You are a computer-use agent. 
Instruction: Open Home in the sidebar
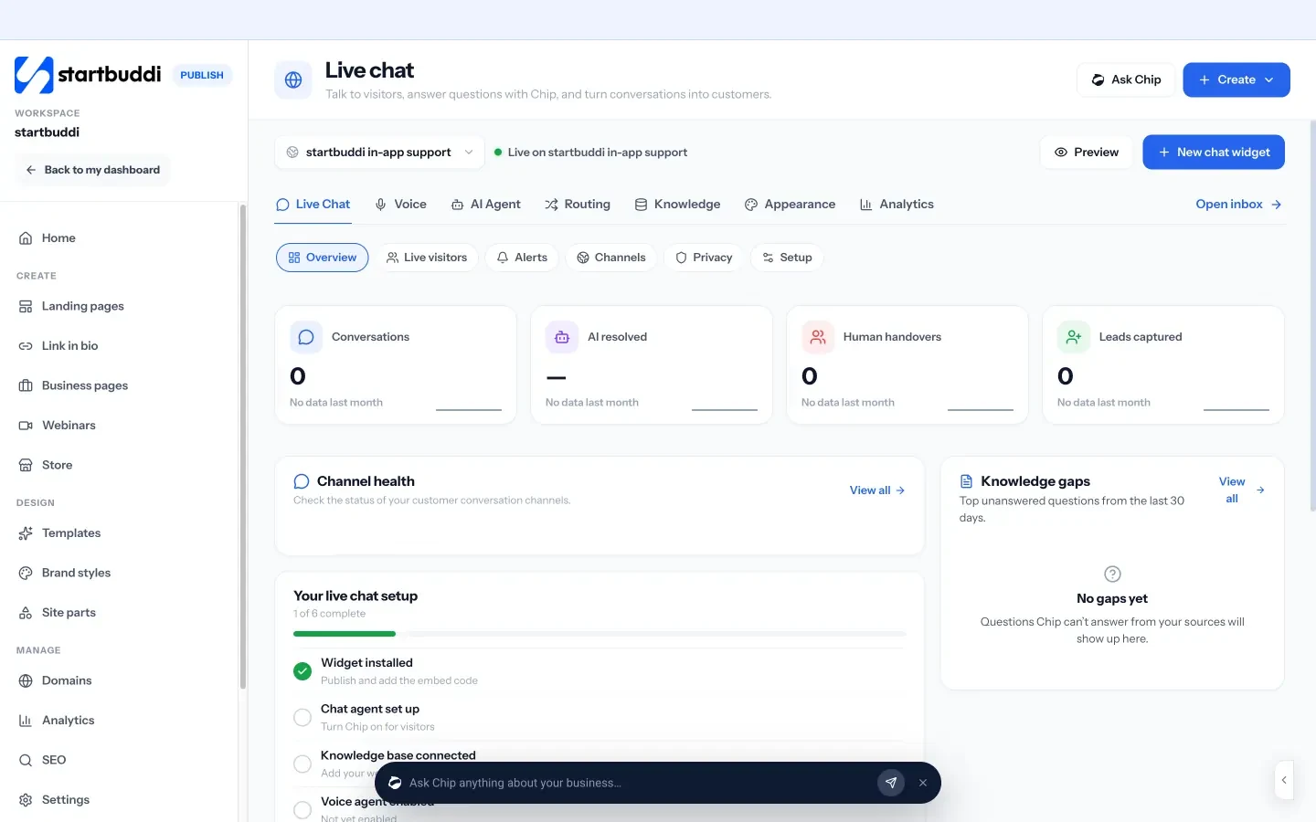119,238
